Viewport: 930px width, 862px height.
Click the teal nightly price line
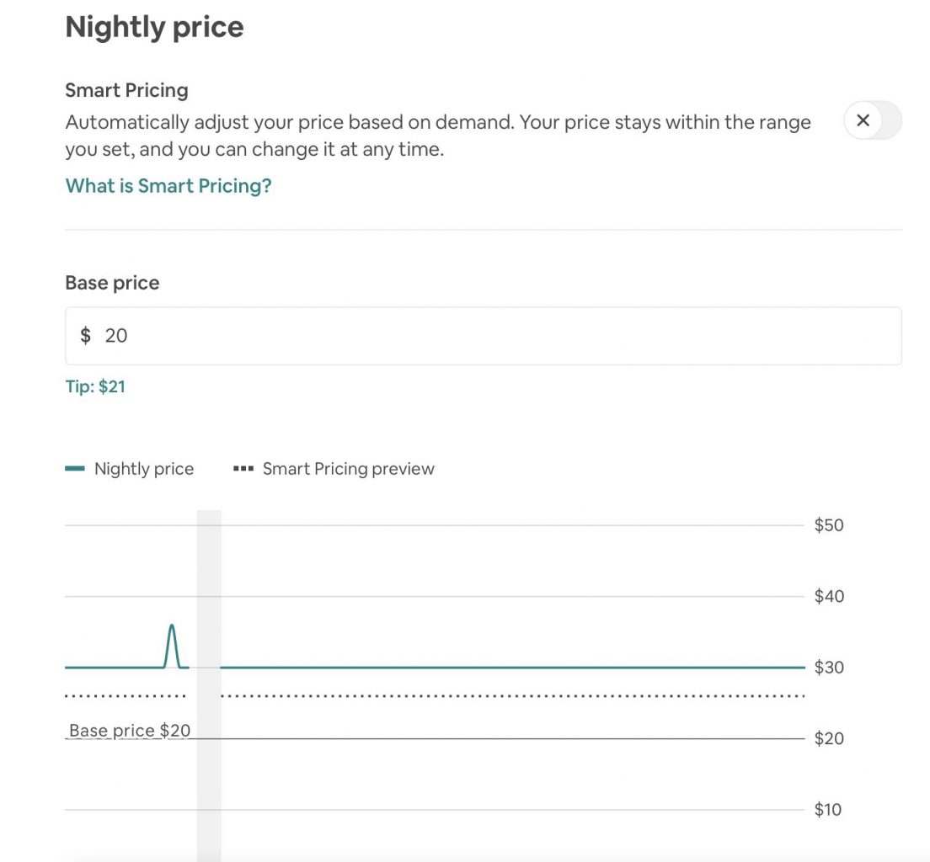click(x=505, y=667)
